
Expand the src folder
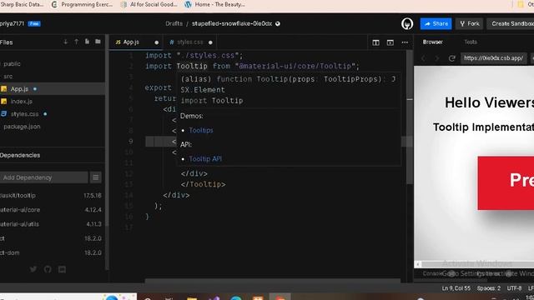coord(8,77)
